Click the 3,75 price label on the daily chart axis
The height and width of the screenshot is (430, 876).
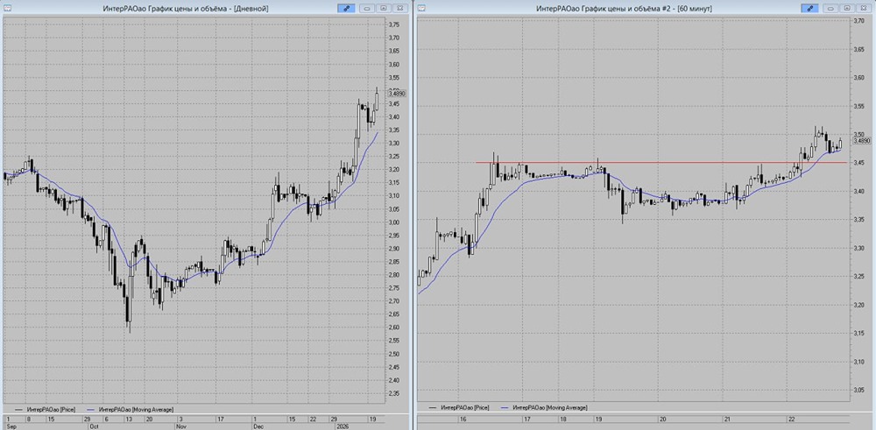pyautogui.click(x=393, y=25)
